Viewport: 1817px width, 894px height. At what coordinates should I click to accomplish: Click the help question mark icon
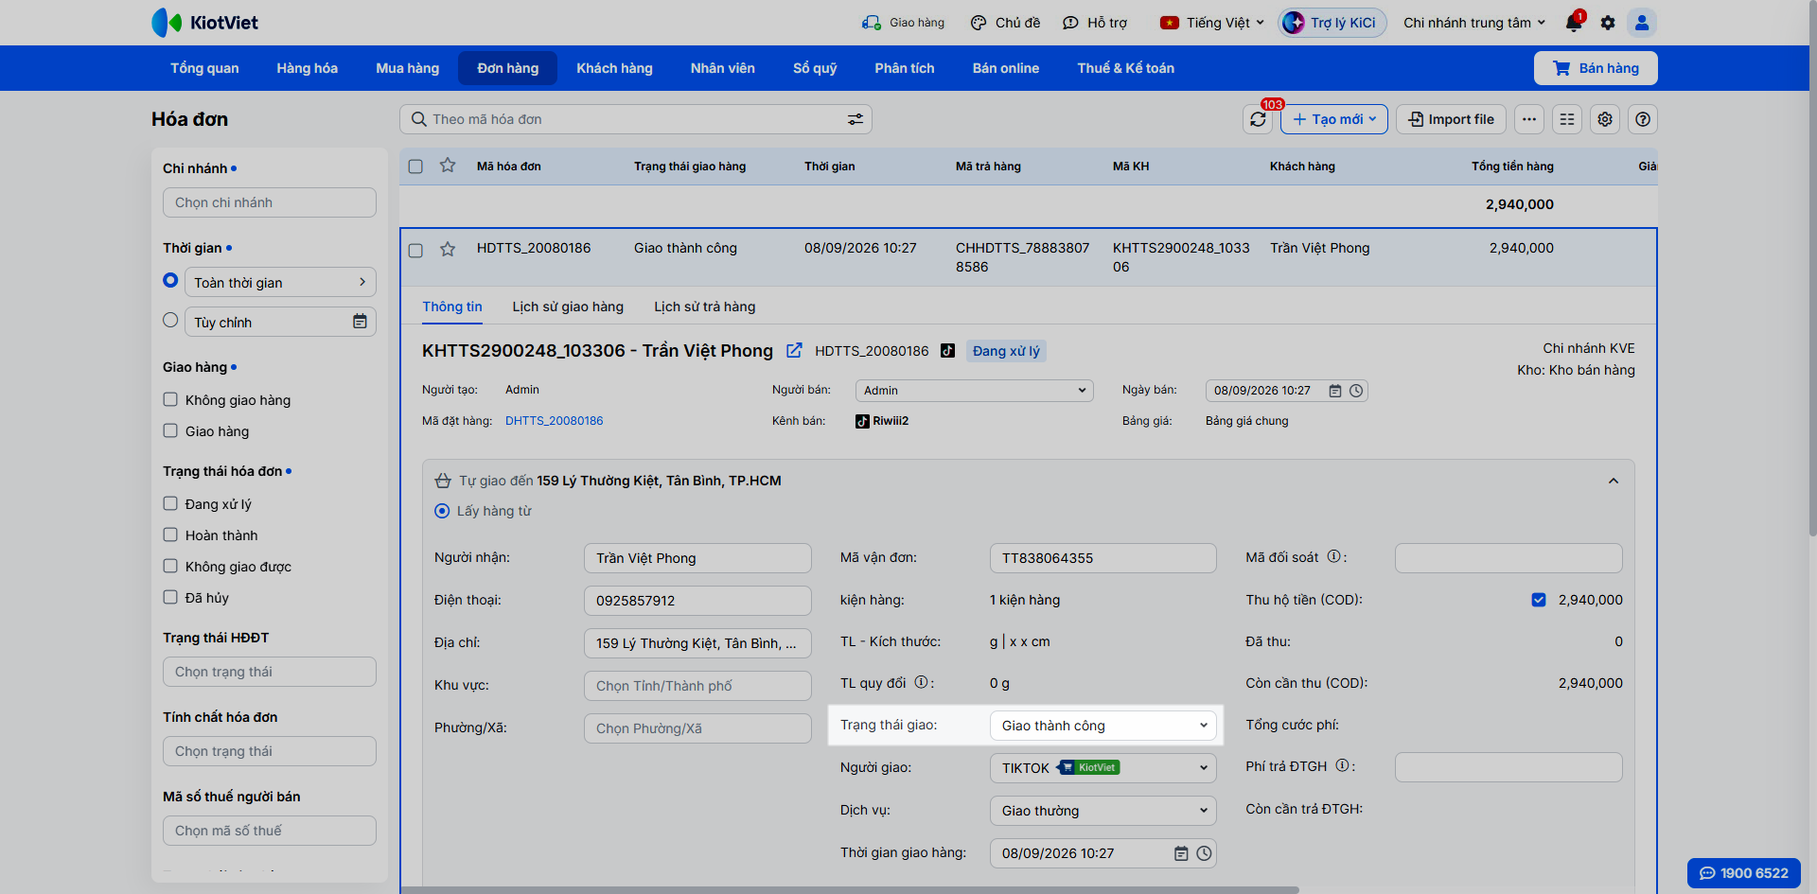(1643, 119)
